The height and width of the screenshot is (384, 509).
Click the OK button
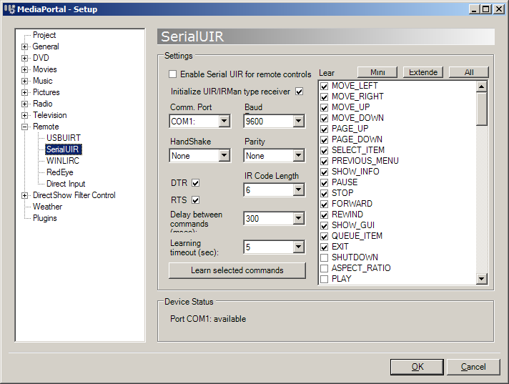tap(417, 367)
